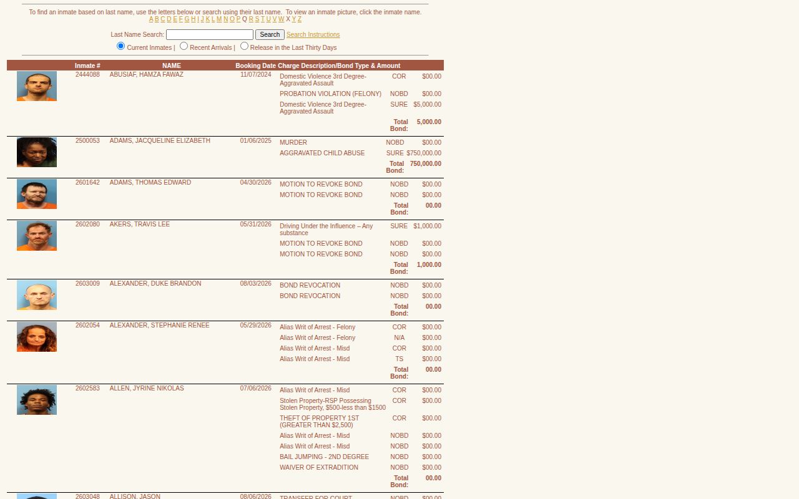799x499 pixels.
Task: Open mugshot photo of Hamza Fawaz Abusiaf
Action: point(37,86)
